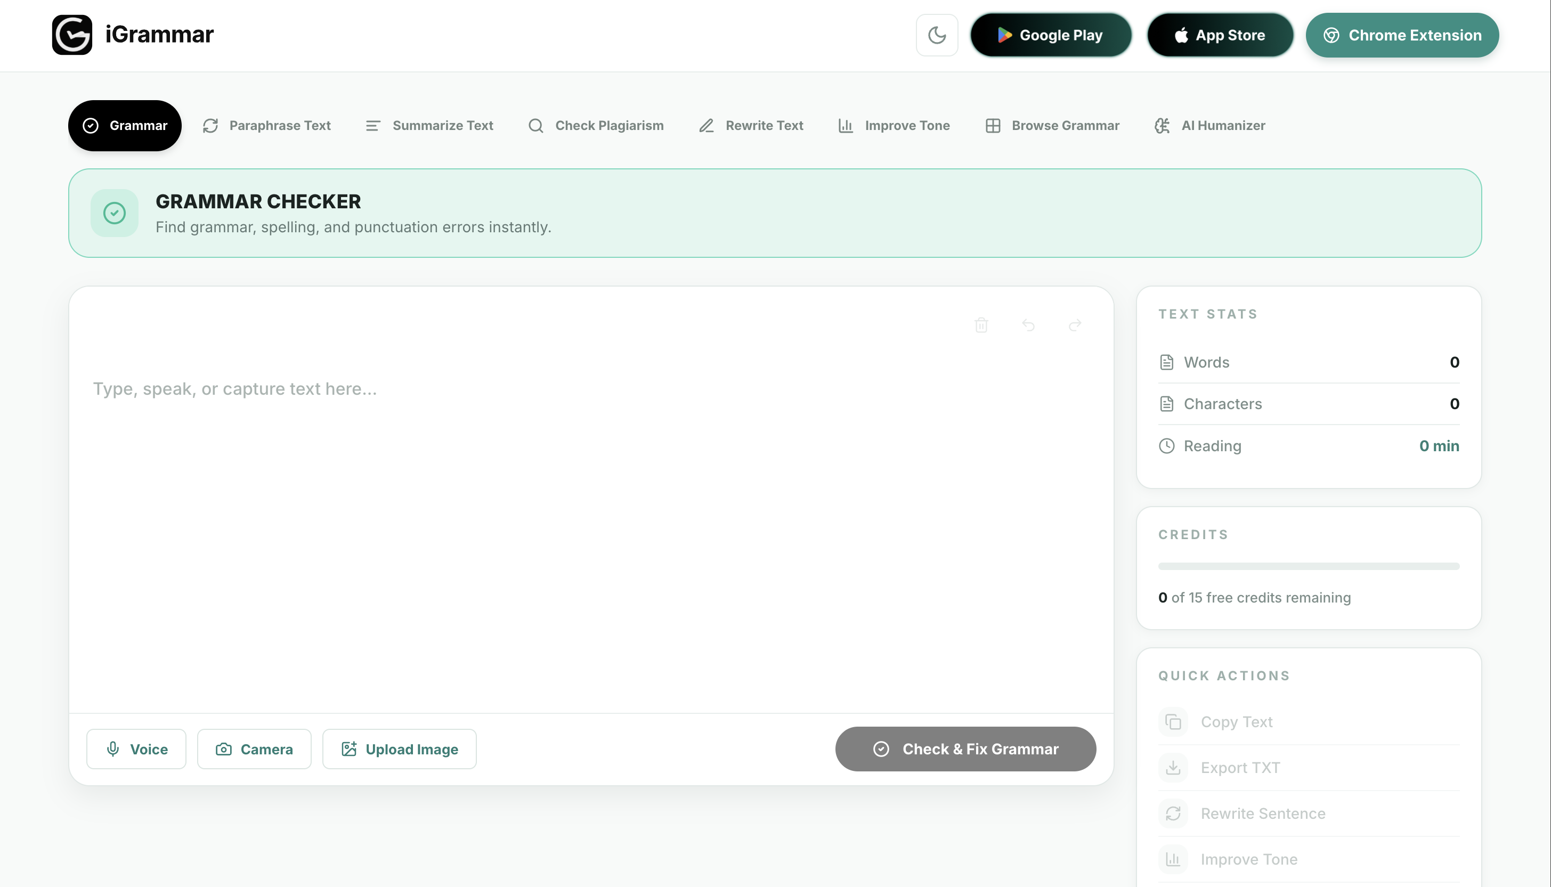1551x887 pixels.
Task: Click the Characters document icon in Text Stats
Action: click(x=1167, y=404)
